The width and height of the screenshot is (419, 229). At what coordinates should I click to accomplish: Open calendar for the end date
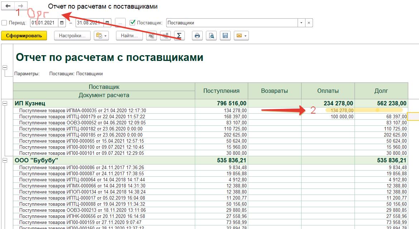pyautogui.click(x=107, y=23)
